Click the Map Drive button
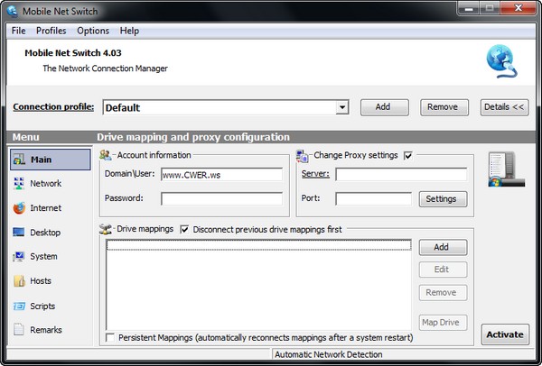The height and width of the screenshot is (366, 542). pos(443,323)
